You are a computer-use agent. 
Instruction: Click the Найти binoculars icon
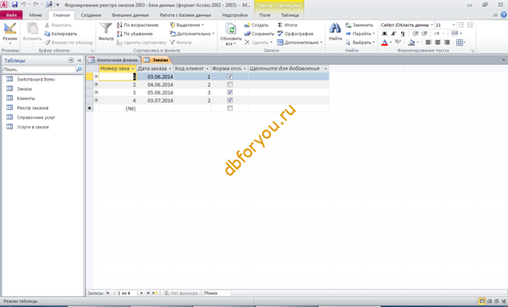coord(335,29)
